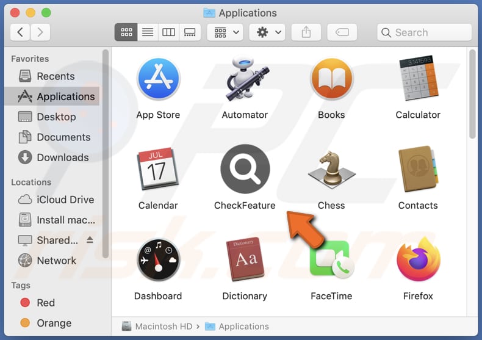Click the Applications folder icon in title bar
Image resolution: width=482 pixels, height=340 pixels.
(209, 13)
